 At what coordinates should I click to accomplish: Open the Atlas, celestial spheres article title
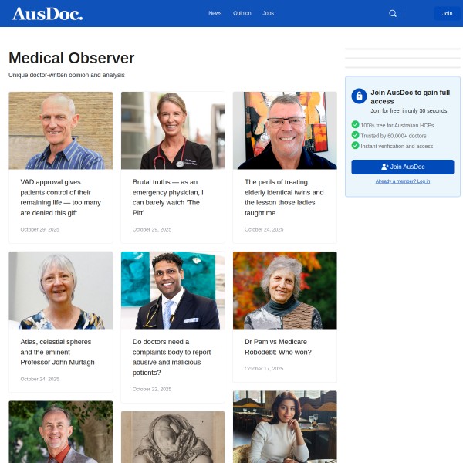pyautogui.click(x=57, y=352)
